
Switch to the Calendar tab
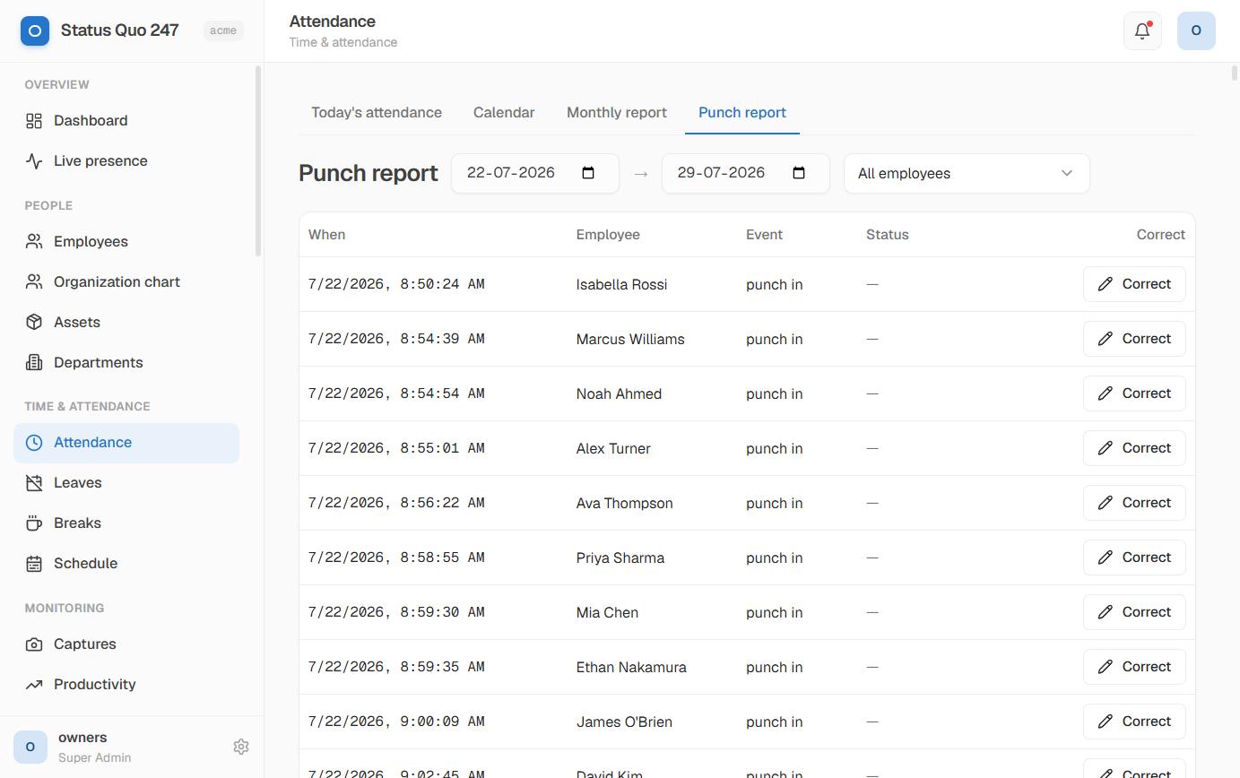[x=504, y=113]
